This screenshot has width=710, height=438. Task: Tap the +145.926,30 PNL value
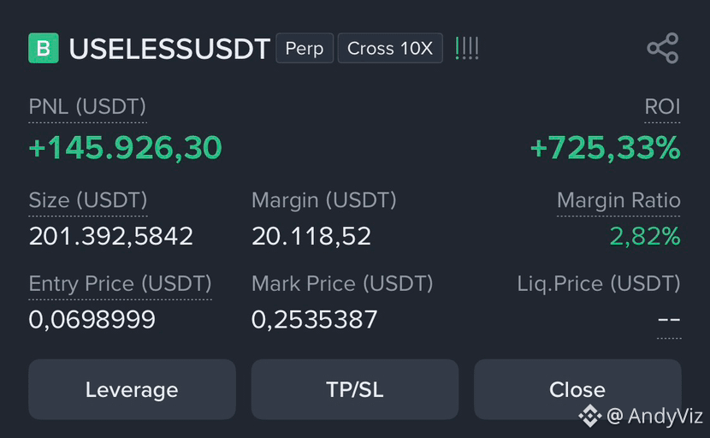[x=125, y=148]
